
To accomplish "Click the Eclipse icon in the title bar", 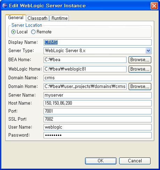I will (5, 6).
